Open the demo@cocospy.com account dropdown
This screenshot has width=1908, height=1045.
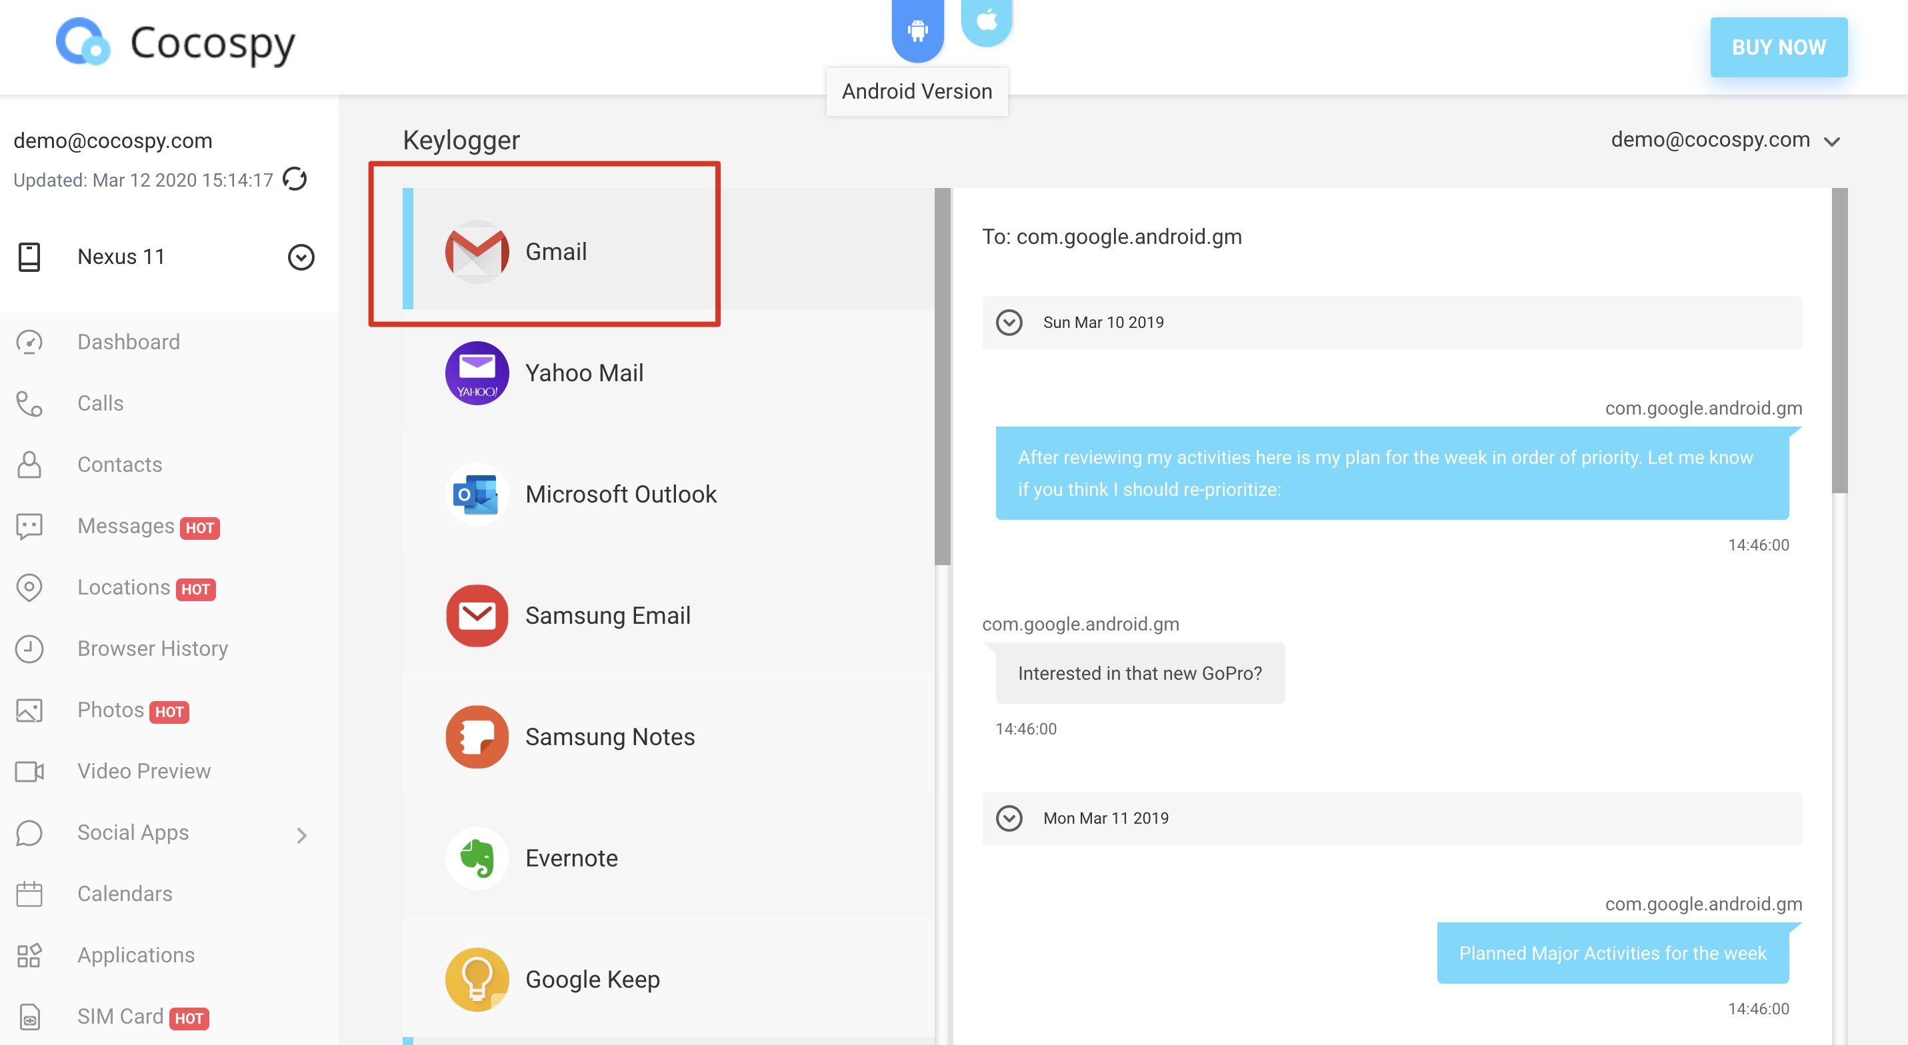coord(1725,140)
